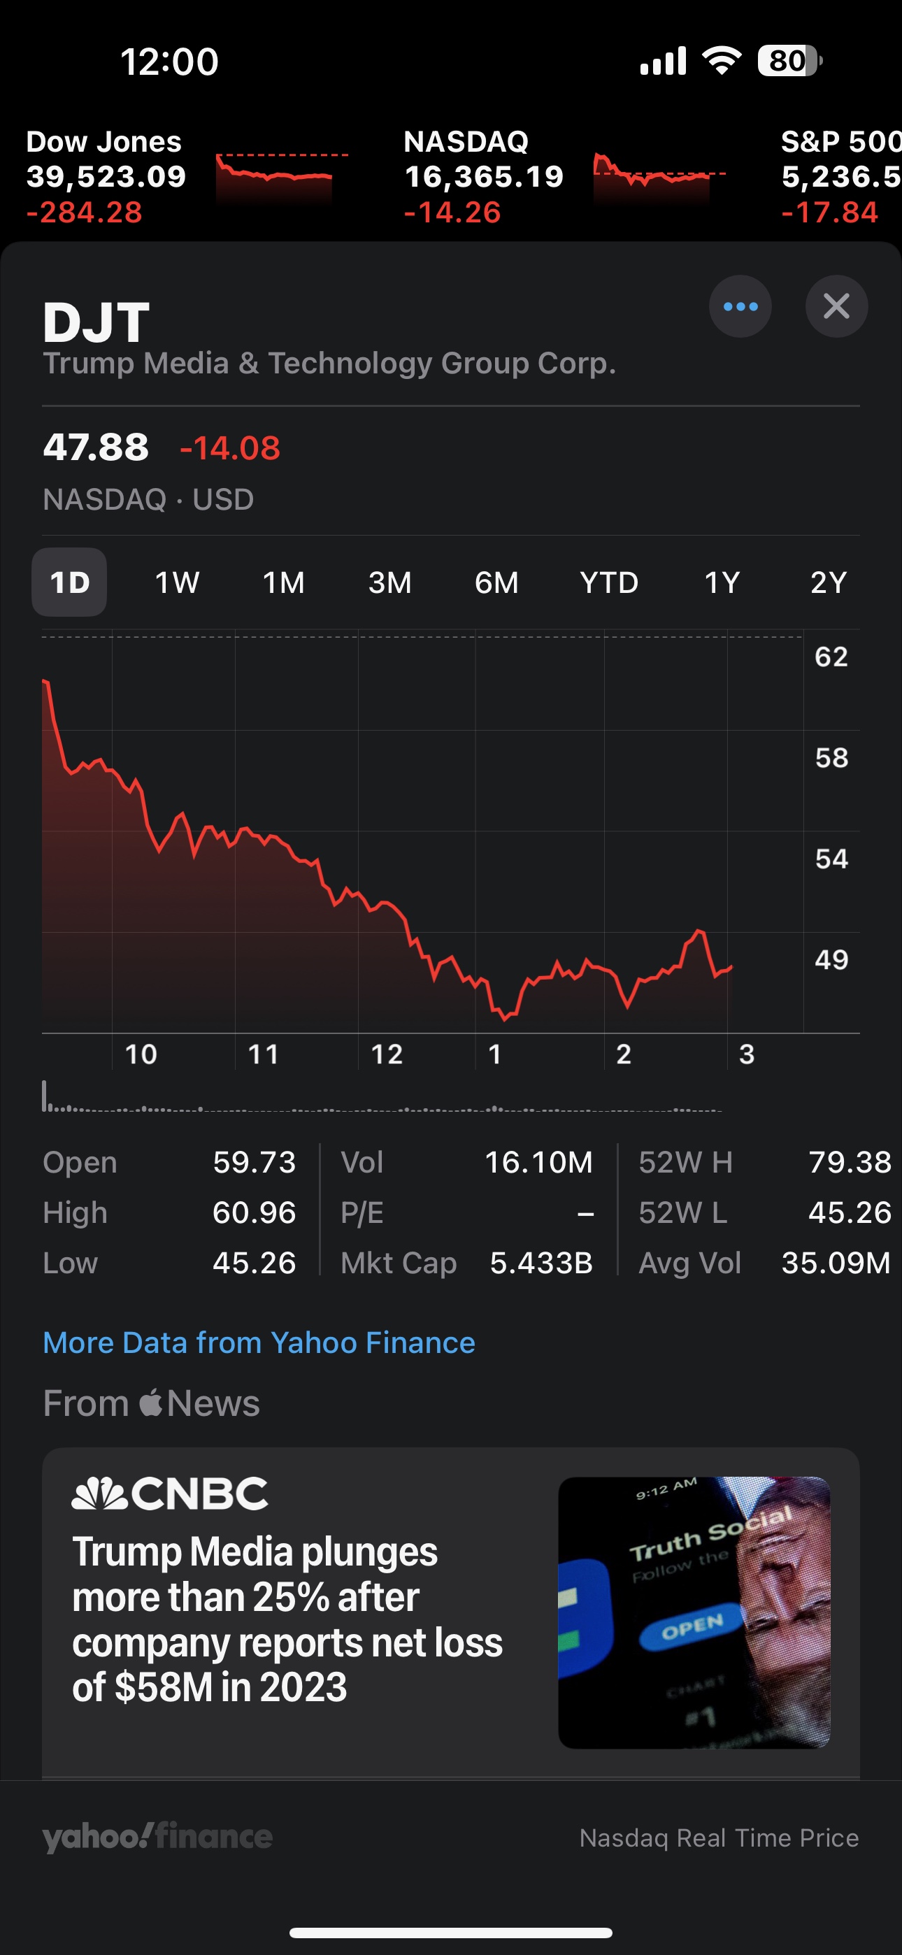Select the 1D chart range
The image size is (902, 1955).
pyautogui.click(x=69, y=582)
